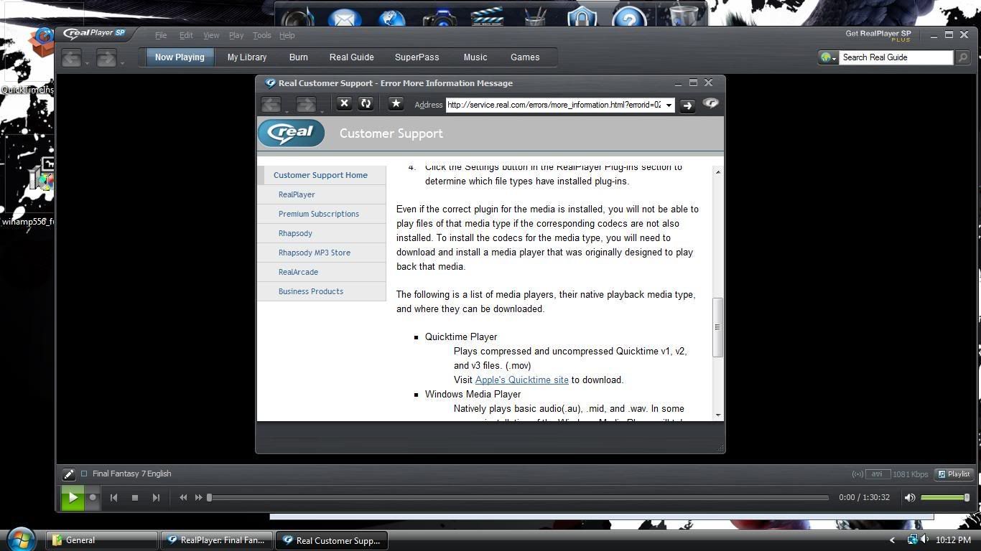This screenshot has height=551, width=981.
Task: Adjust the green volume slider
Action: [x=944, y=497]
